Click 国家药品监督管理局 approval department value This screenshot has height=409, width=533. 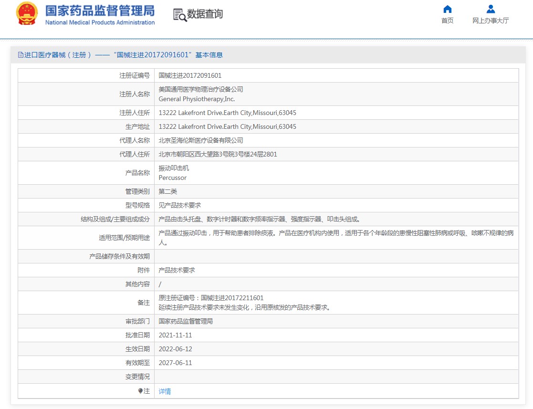pyautogui.click(x=186, y=321)
